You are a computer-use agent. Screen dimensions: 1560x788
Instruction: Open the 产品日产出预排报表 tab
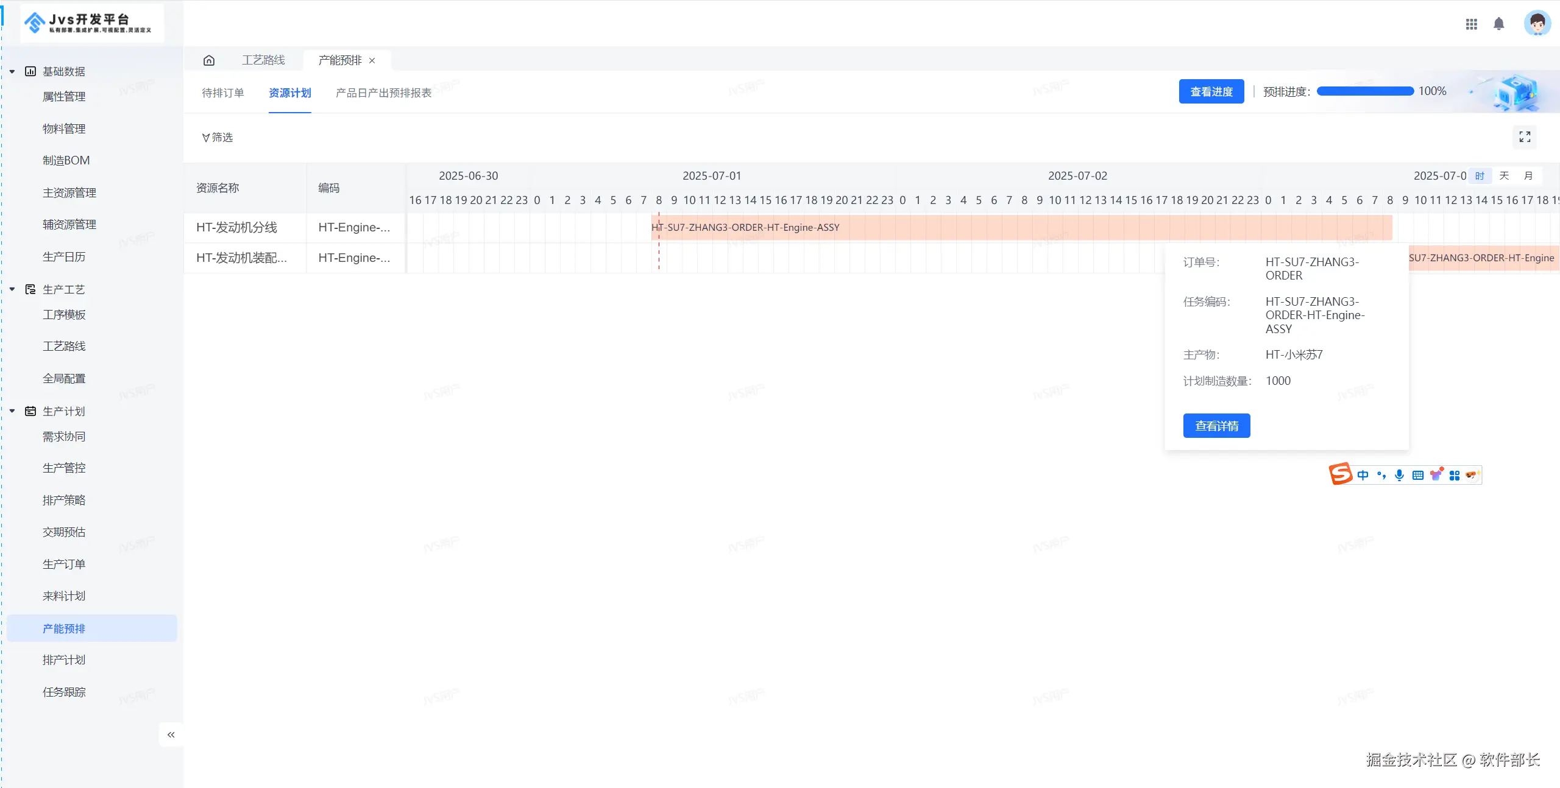383,93
